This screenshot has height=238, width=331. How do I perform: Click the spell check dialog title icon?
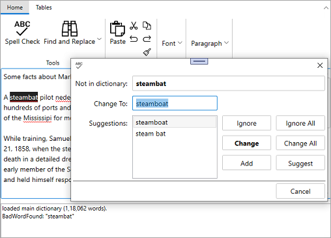(x=79, y=65)
